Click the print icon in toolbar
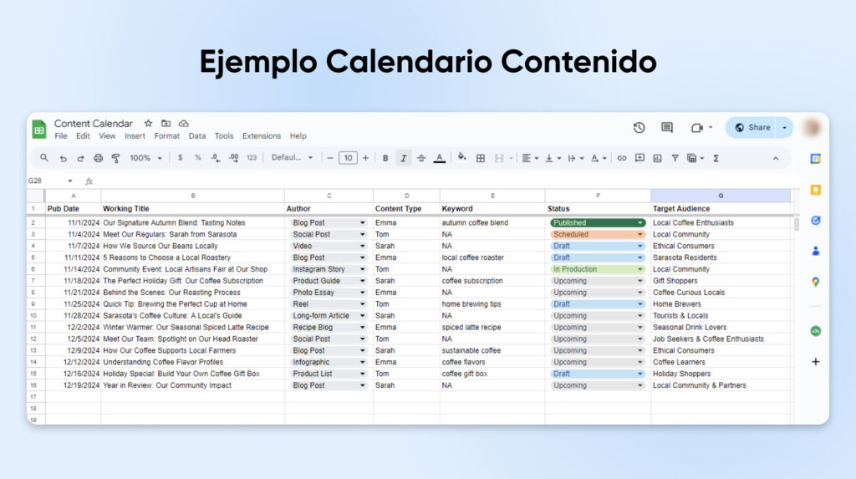 [x=98, y=158]
